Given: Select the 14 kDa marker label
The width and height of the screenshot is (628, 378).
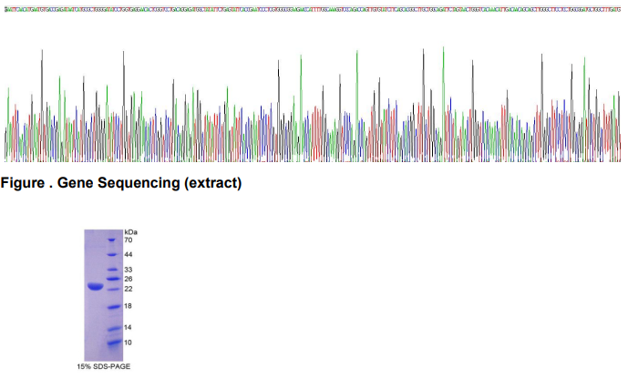Looking at the screenshot, I should click(129, 327).
